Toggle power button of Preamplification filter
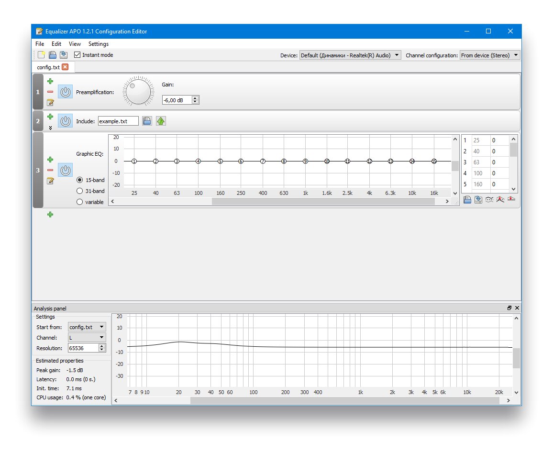553x449 pixels. coord(66,92)
